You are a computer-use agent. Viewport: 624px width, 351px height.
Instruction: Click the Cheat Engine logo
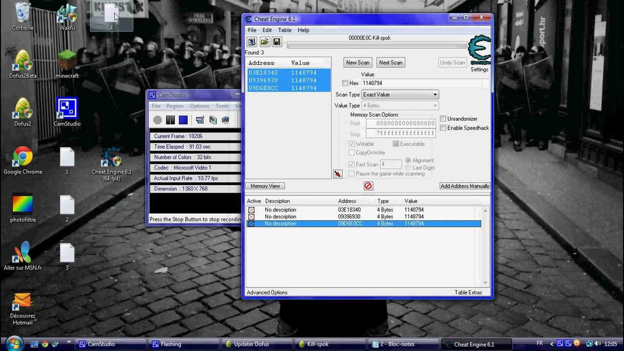(479, 50)
